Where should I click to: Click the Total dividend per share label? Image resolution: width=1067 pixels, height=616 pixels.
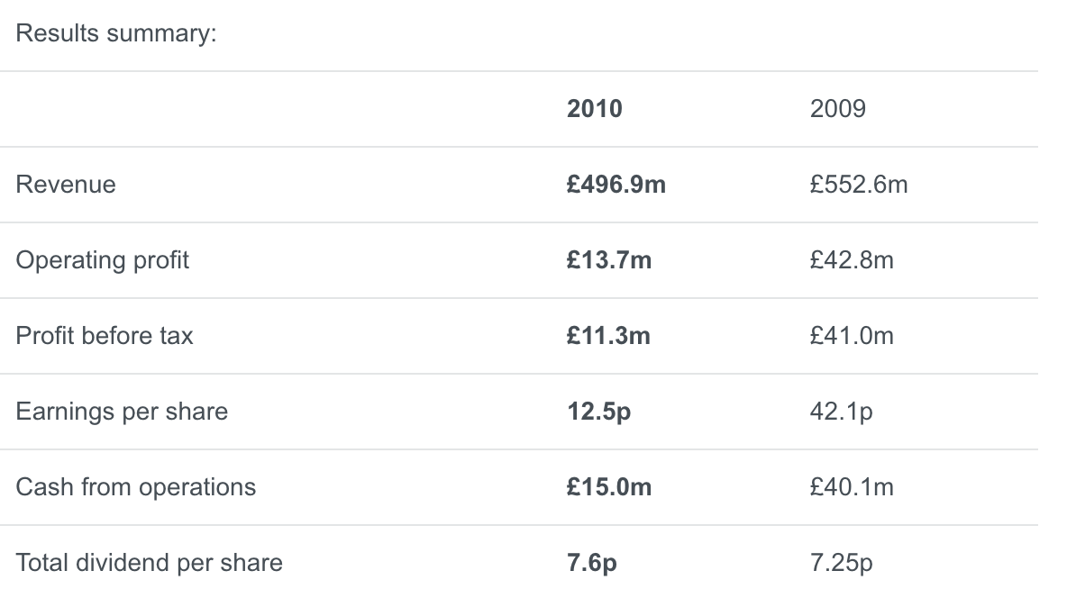click(149, 563)
